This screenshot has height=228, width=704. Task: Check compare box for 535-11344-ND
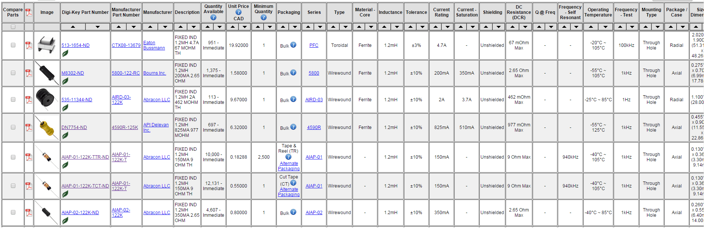pos(13,99)
